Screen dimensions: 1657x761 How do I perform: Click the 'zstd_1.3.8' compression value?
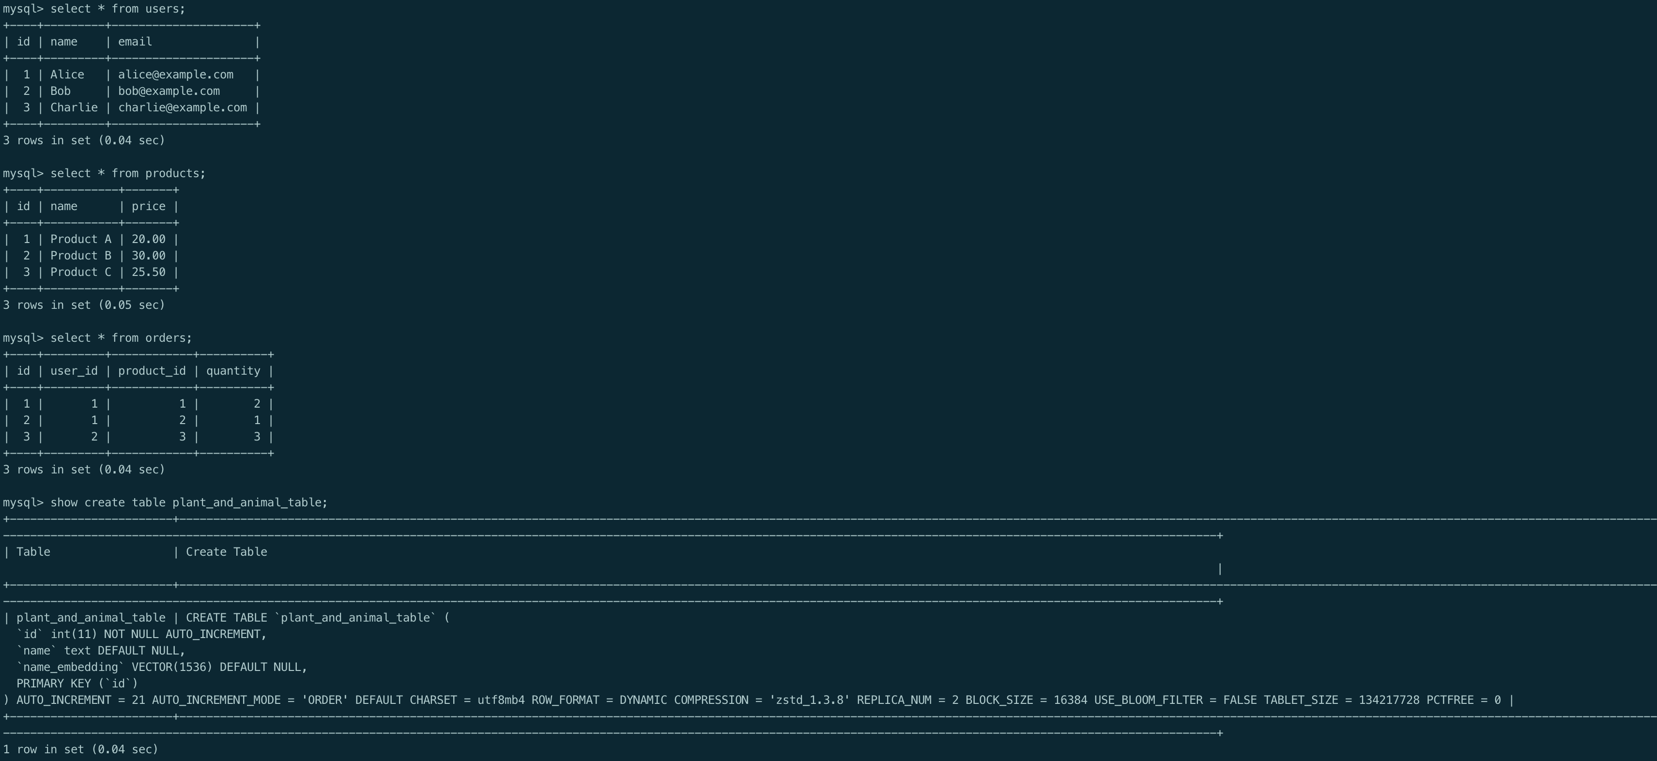(809, 700)
